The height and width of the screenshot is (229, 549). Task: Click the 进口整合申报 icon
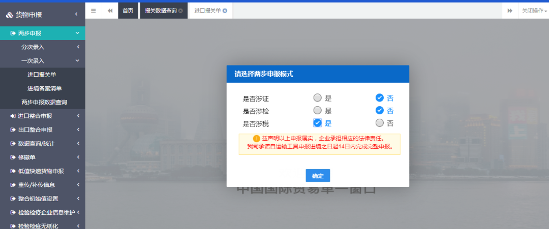tap(13, 116)
